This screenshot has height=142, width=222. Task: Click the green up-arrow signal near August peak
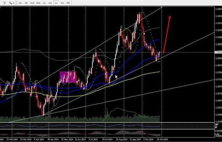[121, 27]
